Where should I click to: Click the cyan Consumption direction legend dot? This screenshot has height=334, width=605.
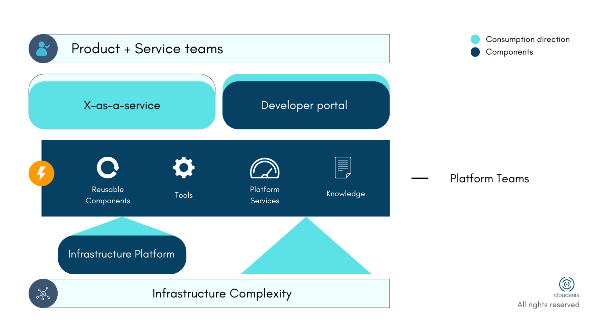475,40
